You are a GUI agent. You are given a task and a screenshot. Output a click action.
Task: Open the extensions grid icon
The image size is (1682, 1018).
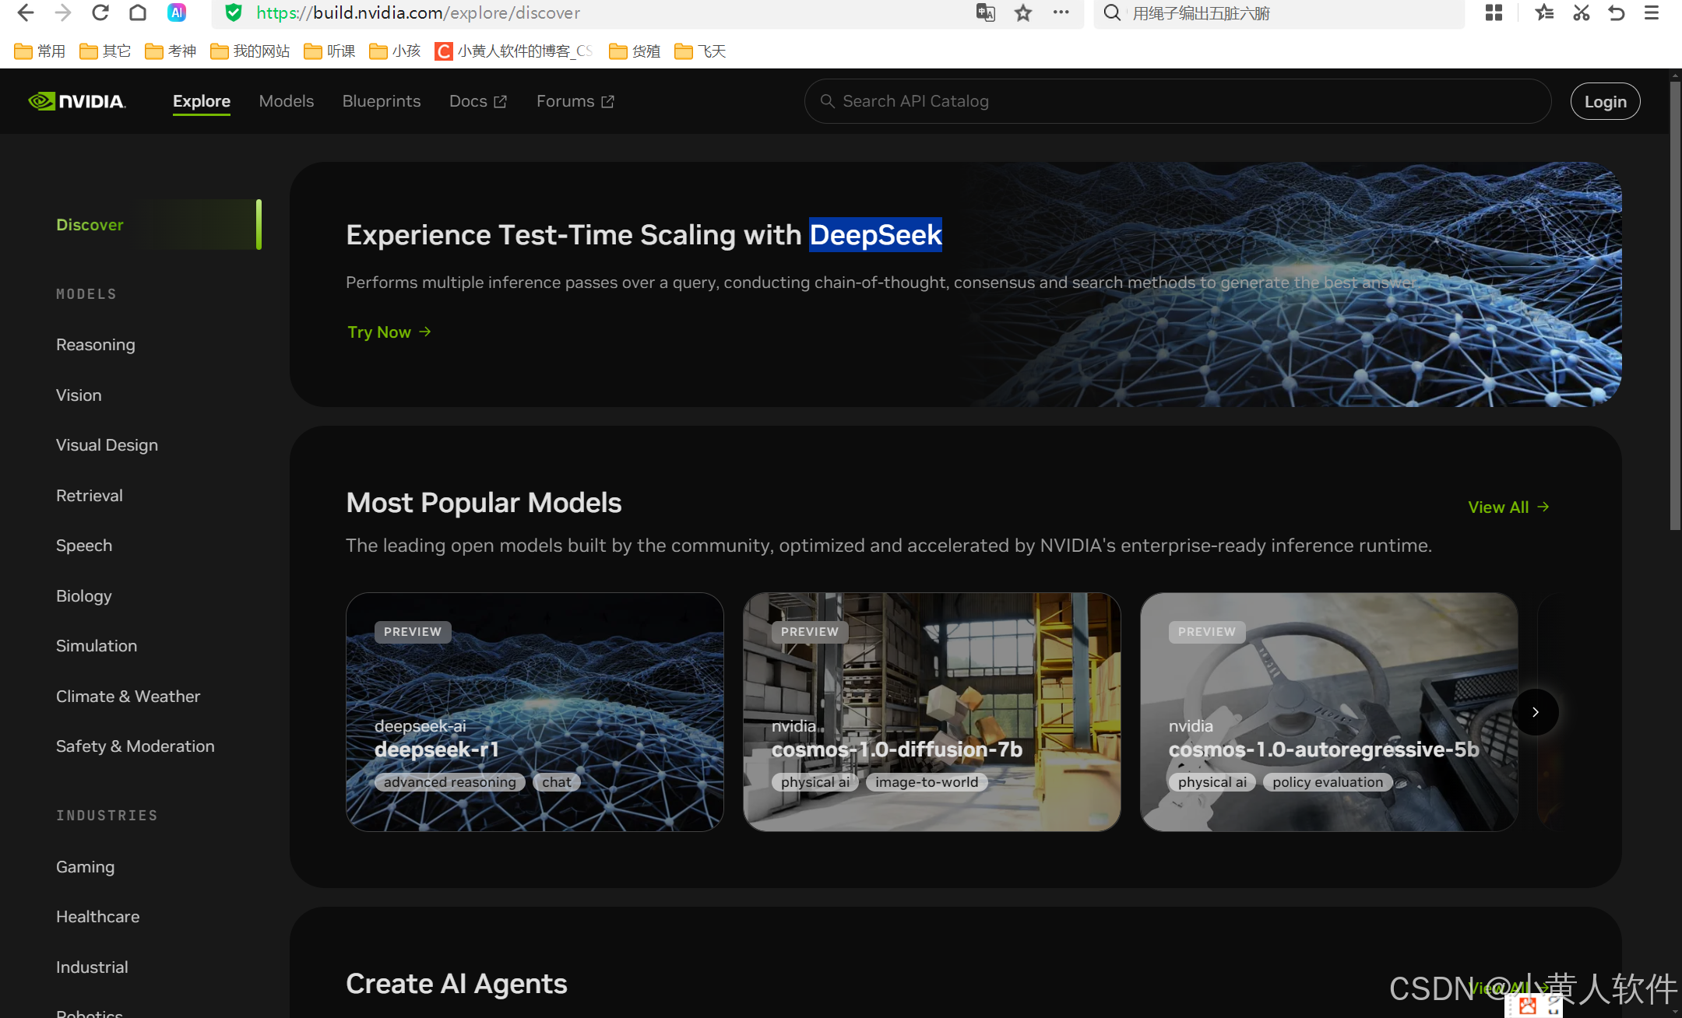coord(1494,12)
